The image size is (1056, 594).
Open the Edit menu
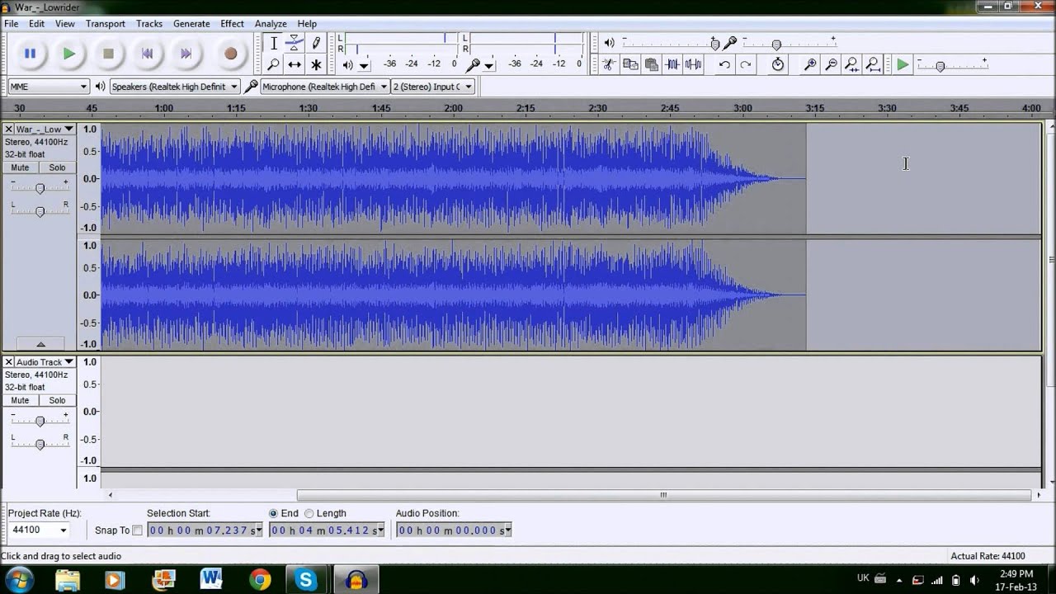37,24
